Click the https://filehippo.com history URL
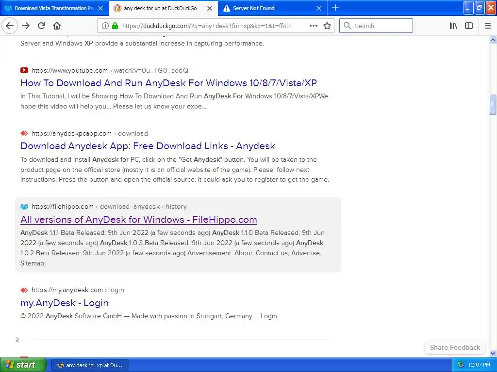 click(109, 206)
